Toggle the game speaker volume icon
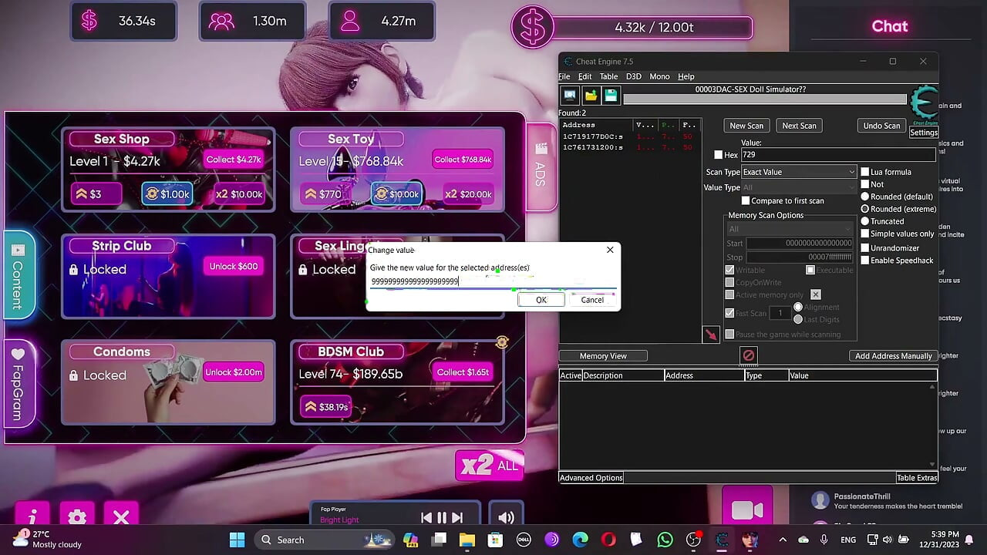 [x=506, y=517]
